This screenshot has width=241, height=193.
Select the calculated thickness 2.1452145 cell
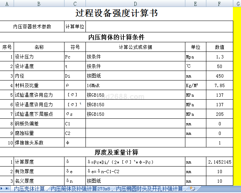click(220, 162)
